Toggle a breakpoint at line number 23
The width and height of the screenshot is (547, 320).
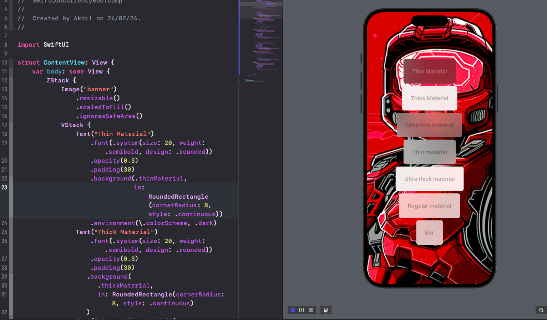point(4,187)
